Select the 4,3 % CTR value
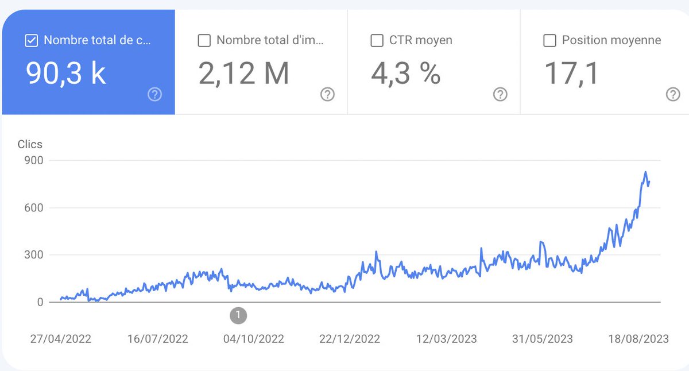Viewport: 689px width, 371px height. pos(406,73)
